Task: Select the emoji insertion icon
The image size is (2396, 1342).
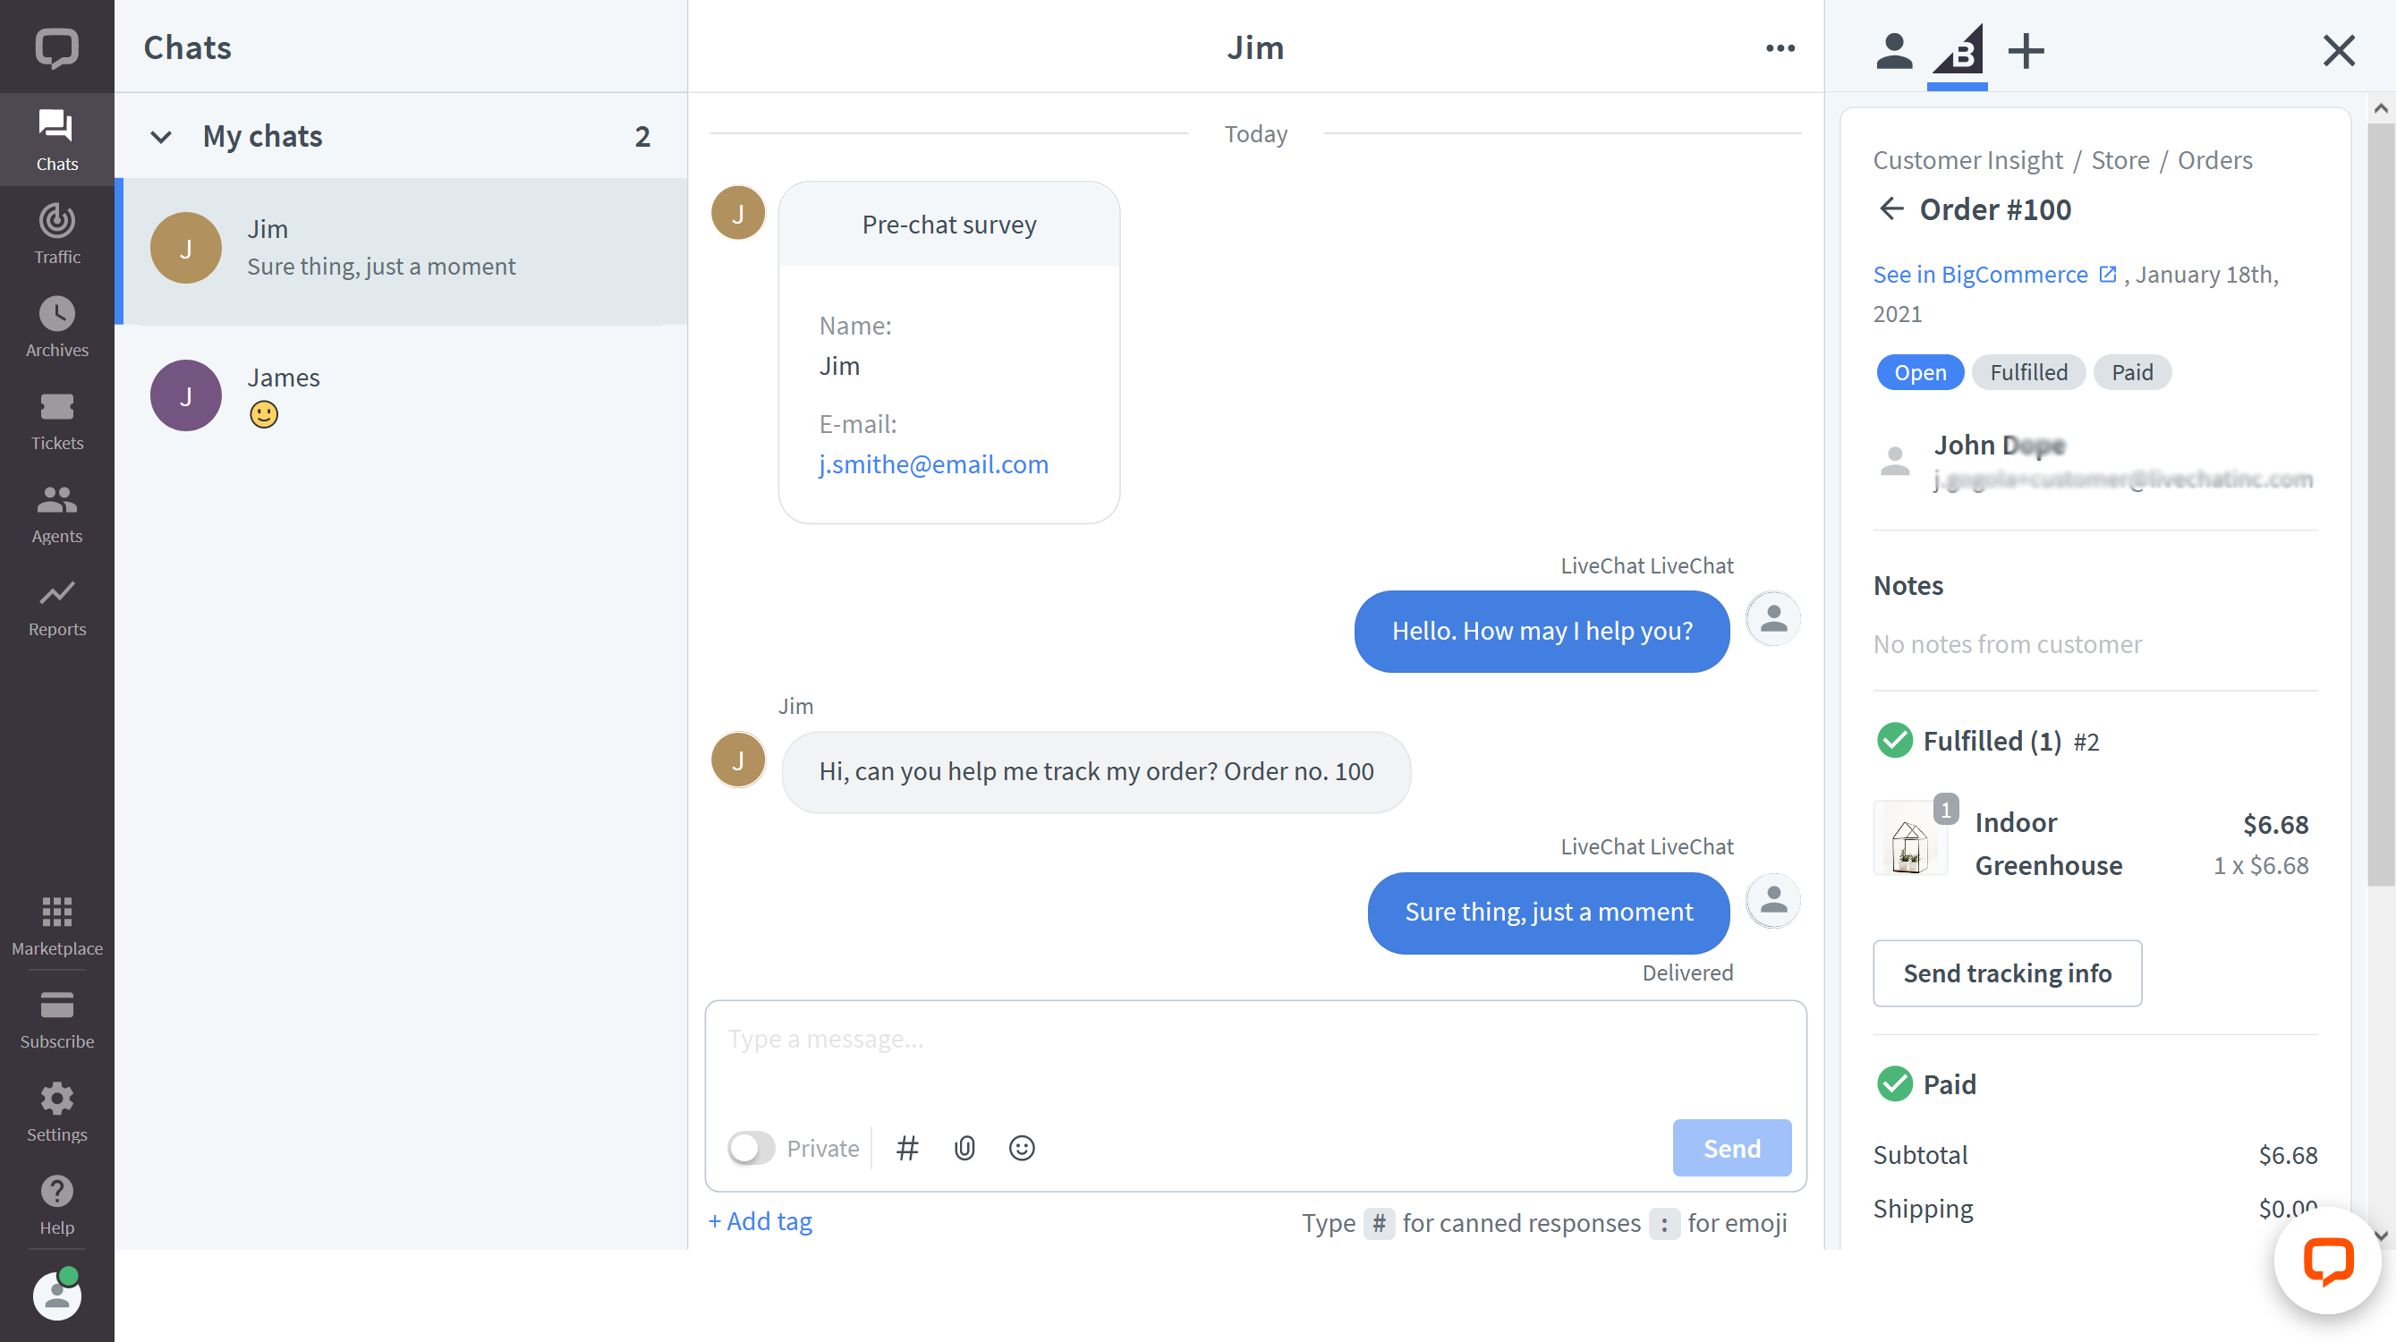Action: [x=1022, y=1146]
